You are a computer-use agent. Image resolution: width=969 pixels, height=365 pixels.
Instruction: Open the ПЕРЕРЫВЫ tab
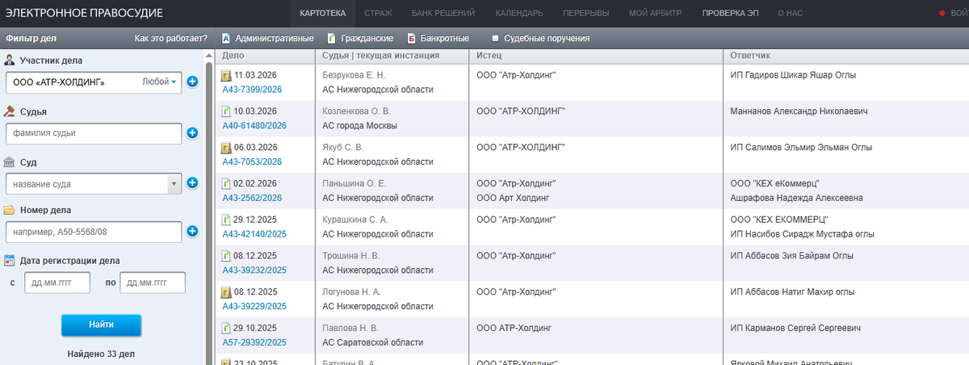pos(586,13)
